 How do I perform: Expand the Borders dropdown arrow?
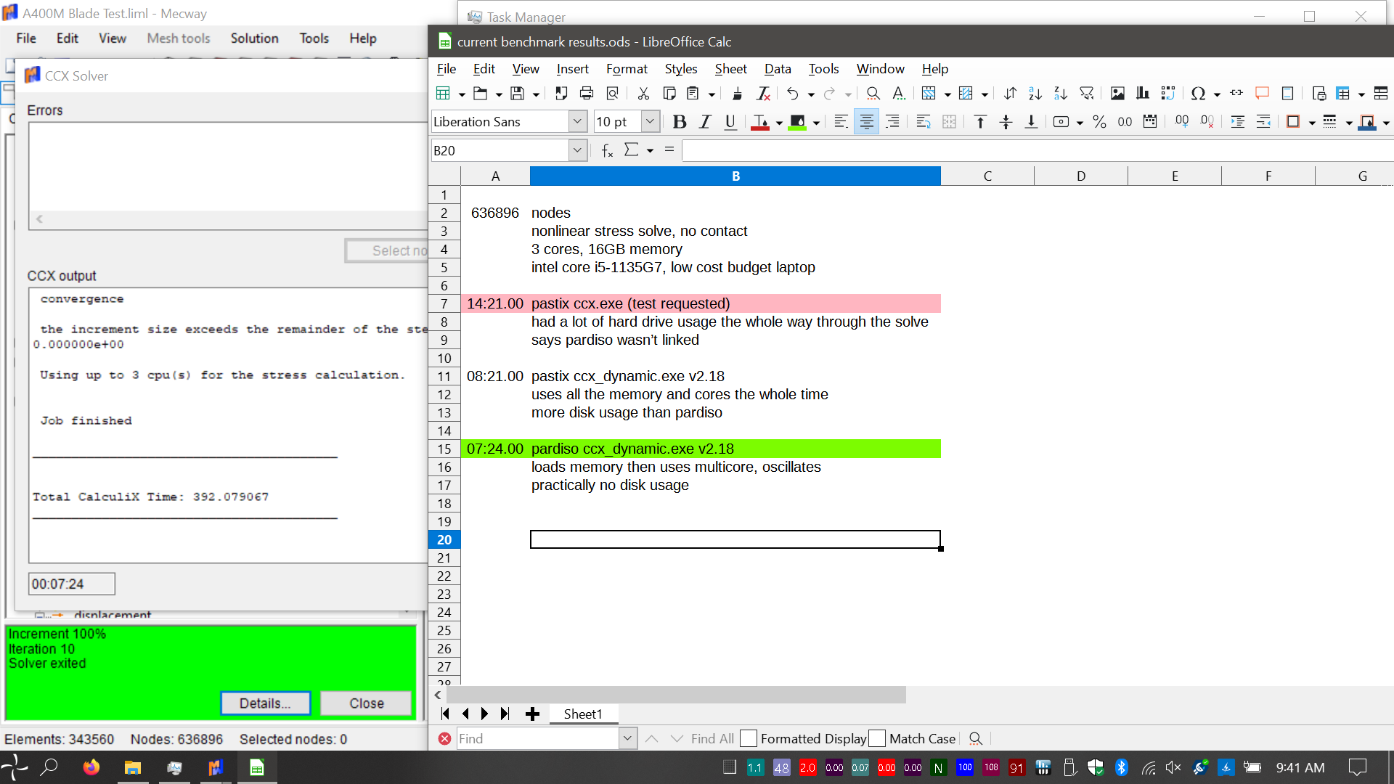click(1312, 123)
